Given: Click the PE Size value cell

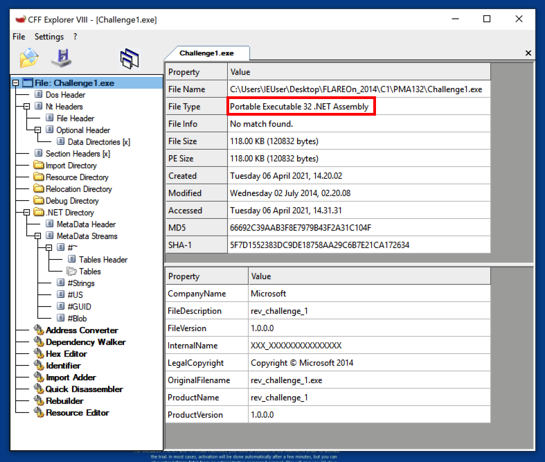Looking at the screenshot, I should (x=359, y=159).
